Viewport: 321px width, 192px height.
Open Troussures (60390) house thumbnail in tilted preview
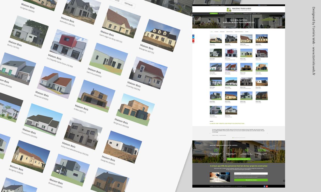point(44,120)
